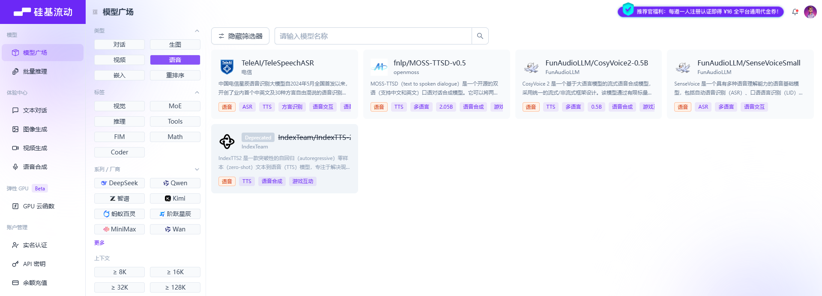822x296 pixels.
Task: Click the fnlp MOSS-TTSD model logo
Action: point(379,67)
